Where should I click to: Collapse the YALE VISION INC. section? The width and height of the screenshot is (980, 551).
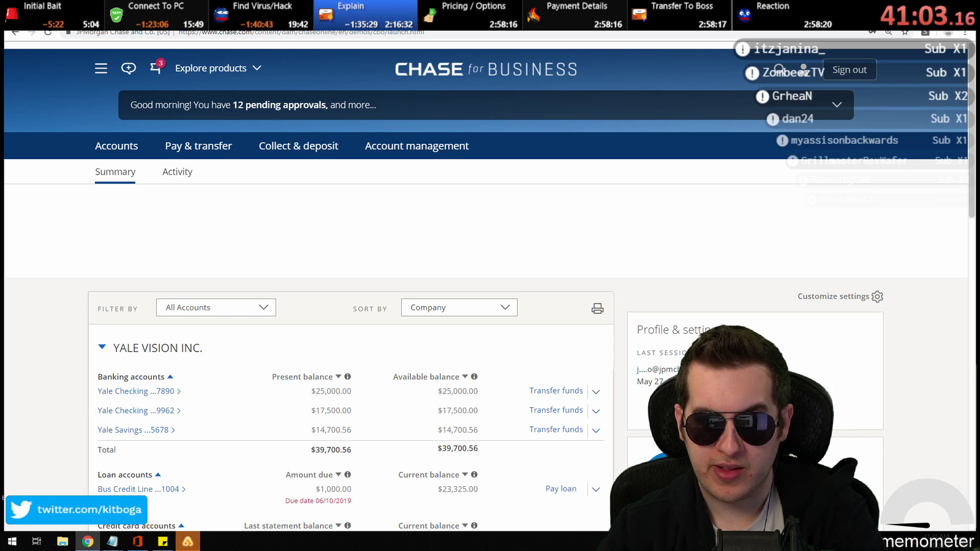pos(102,347)
